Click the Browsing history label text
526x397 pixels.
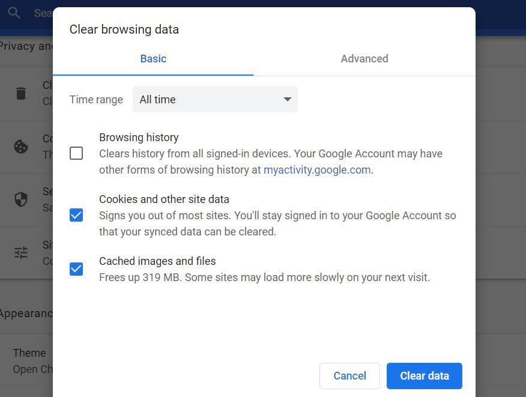pyautogui.click(x=139, y=138)
